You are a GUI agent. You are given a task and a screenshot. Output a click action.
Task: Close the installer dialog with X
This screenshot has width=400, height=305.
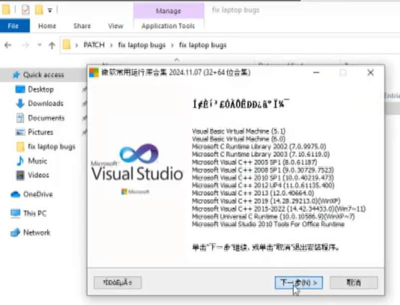tap(371, 73)
